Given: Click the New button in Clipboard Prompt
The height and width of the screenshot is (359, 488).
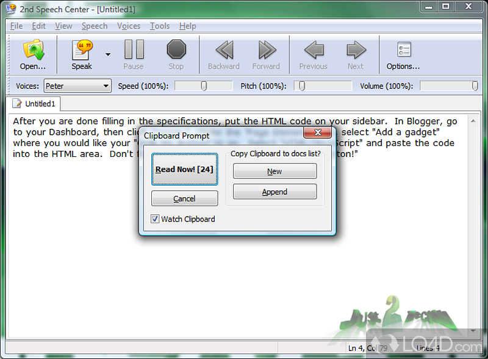Looking at the screenshot, I should (x=275, y=172).
